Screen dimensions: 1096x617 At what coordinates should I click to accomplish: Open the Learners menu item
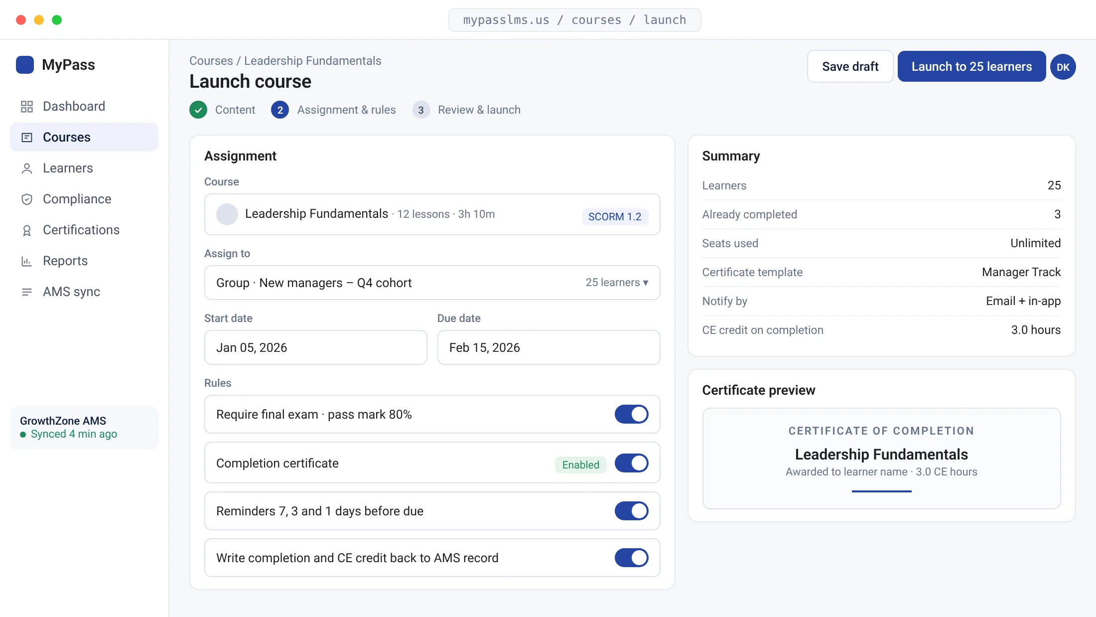[x=84, y=168]
